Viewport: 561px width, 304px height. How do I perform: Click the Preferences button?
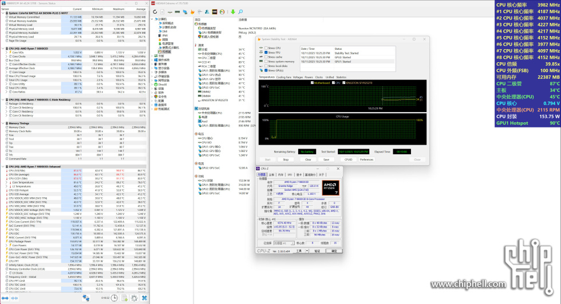tap(366, 159)
